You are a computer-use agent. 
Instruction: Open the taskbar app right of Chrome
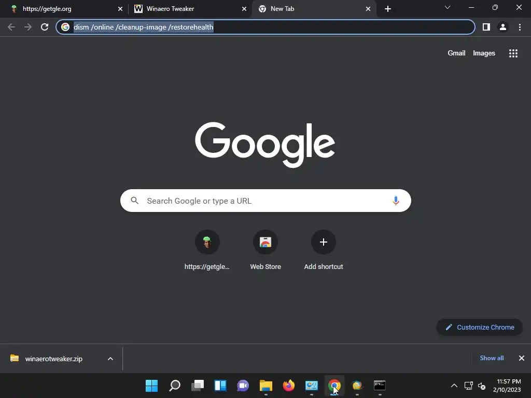[x=357, y=386]
